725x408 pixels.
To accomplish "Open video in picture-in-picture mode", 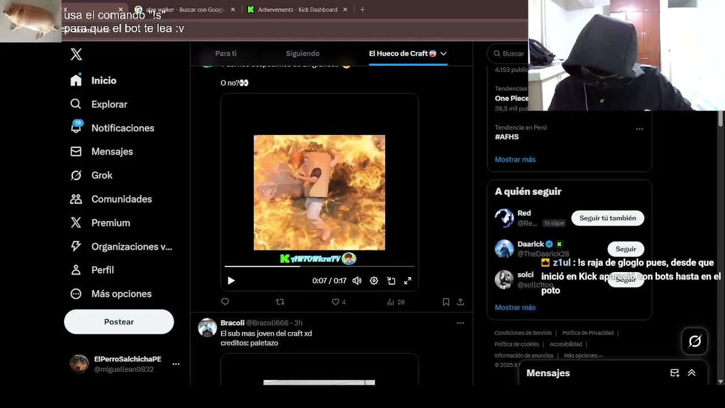I will 391,280.
